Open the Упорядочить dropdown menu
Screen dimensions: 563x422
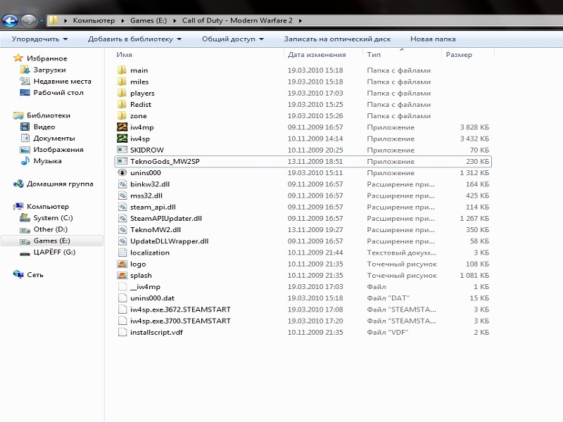(39, 39)
